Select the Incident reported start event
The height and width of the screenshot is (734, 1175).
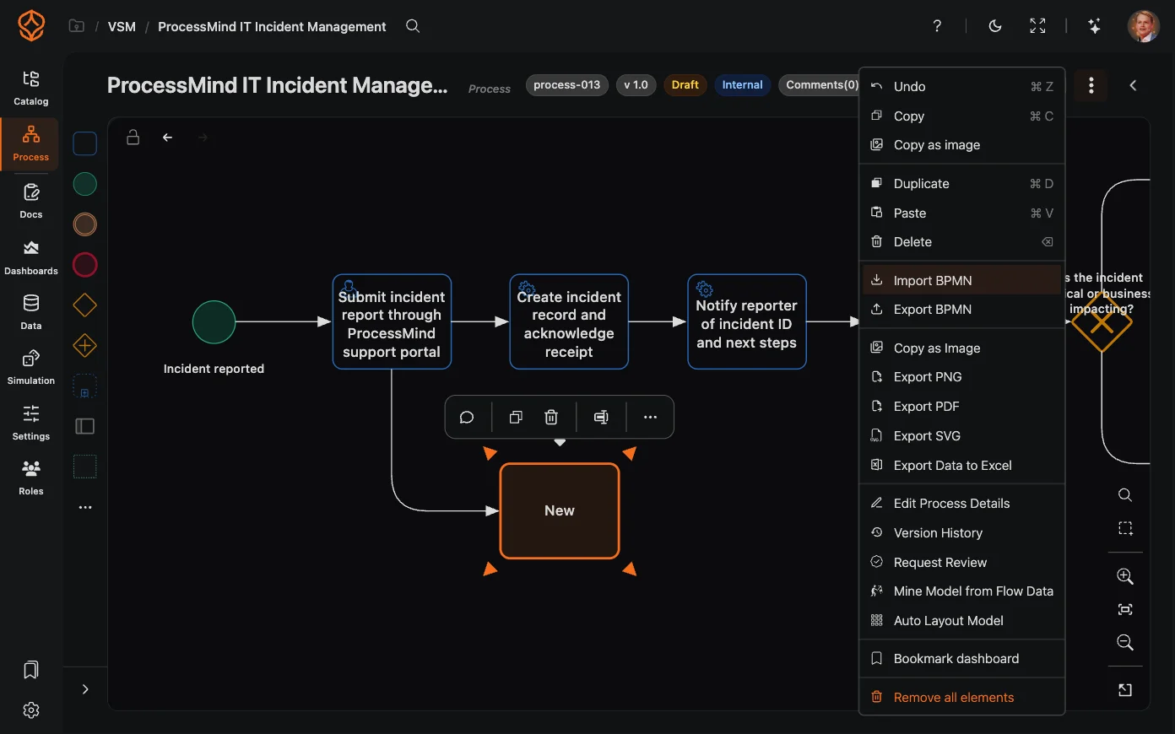pos(214,322)
